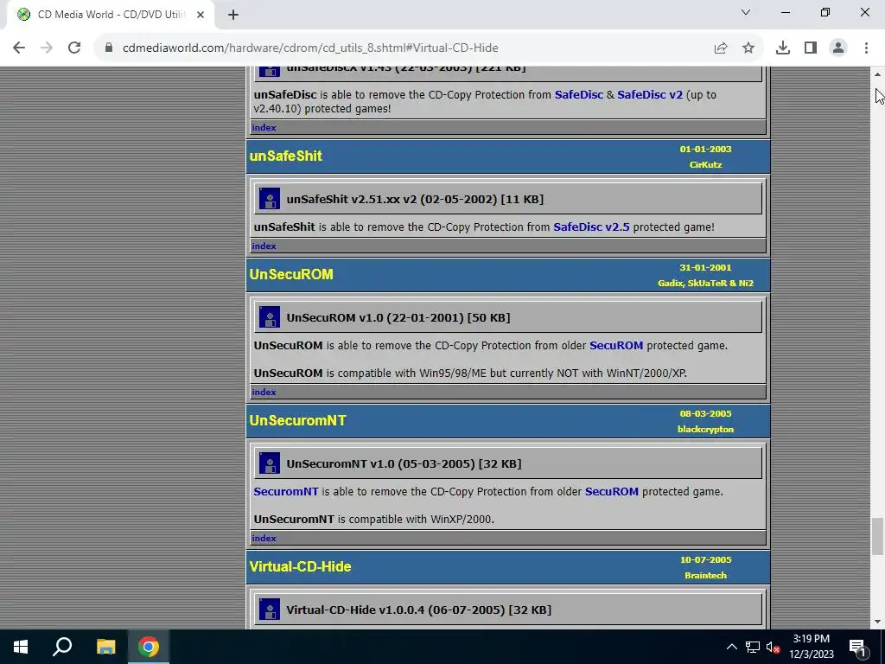Click the scrollbar up arrow
885x664 pixels.
tap(877, 74)
